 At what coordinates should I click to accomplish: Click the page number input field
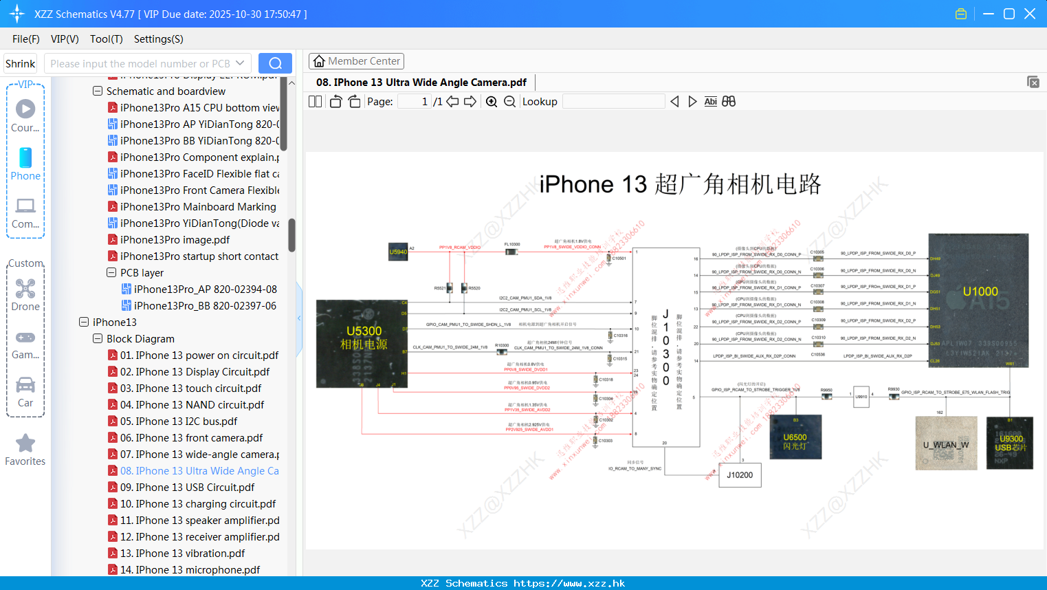pyautogui.click(x=415, y=102)
